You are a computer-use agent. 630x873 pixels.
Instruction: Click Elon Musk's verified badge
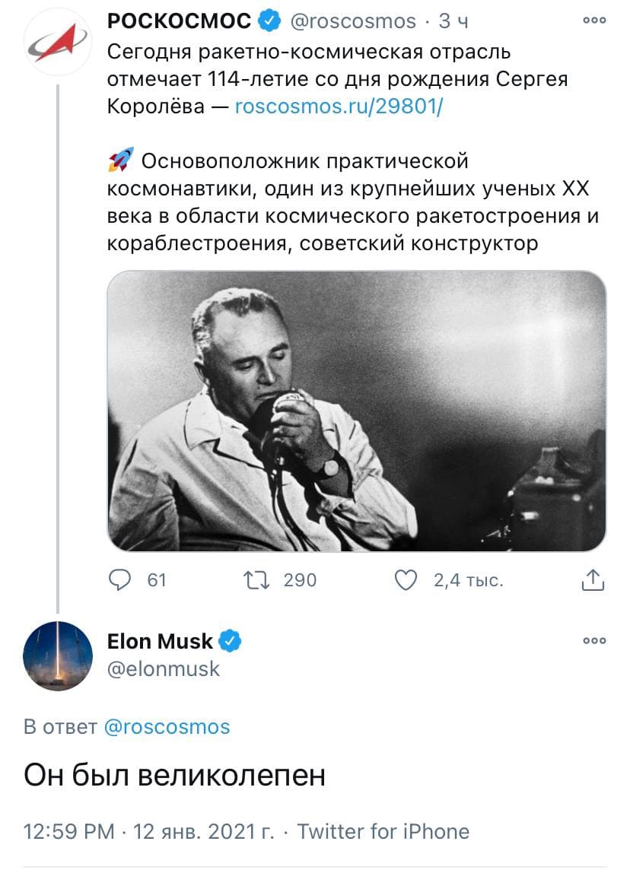[x=231, y=642]
